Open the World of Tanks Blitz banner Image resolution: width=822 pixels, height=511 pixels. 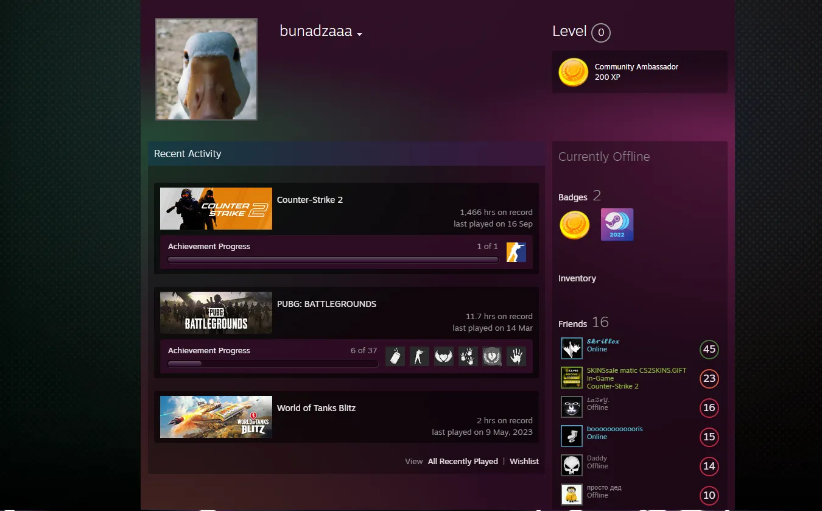pyautogui.click(x=216, y=417)
